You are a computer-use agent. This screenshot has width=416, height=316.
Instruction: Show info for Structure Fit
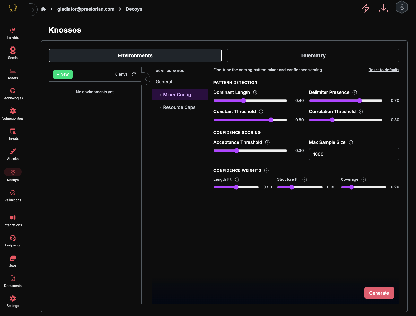[x=305, y=179]
